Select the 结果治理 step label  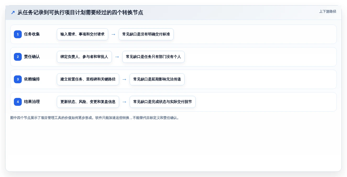[x=32, y=102]
